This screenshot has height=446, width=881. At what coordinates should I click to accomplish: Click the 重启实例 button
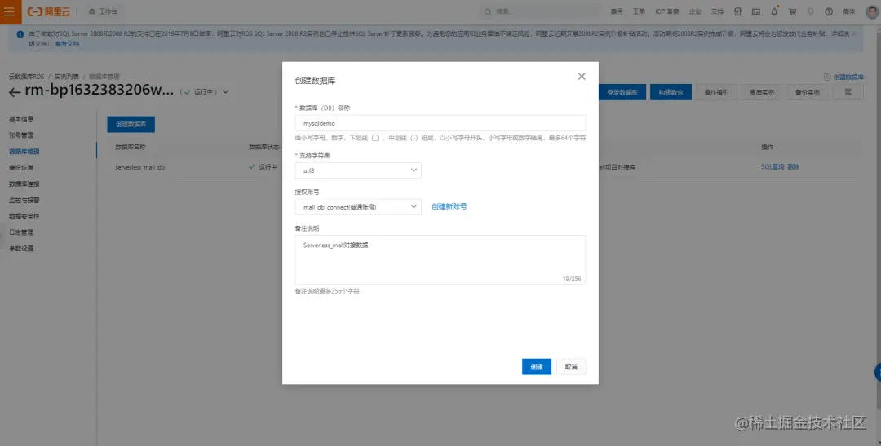(x=762, y=92)
